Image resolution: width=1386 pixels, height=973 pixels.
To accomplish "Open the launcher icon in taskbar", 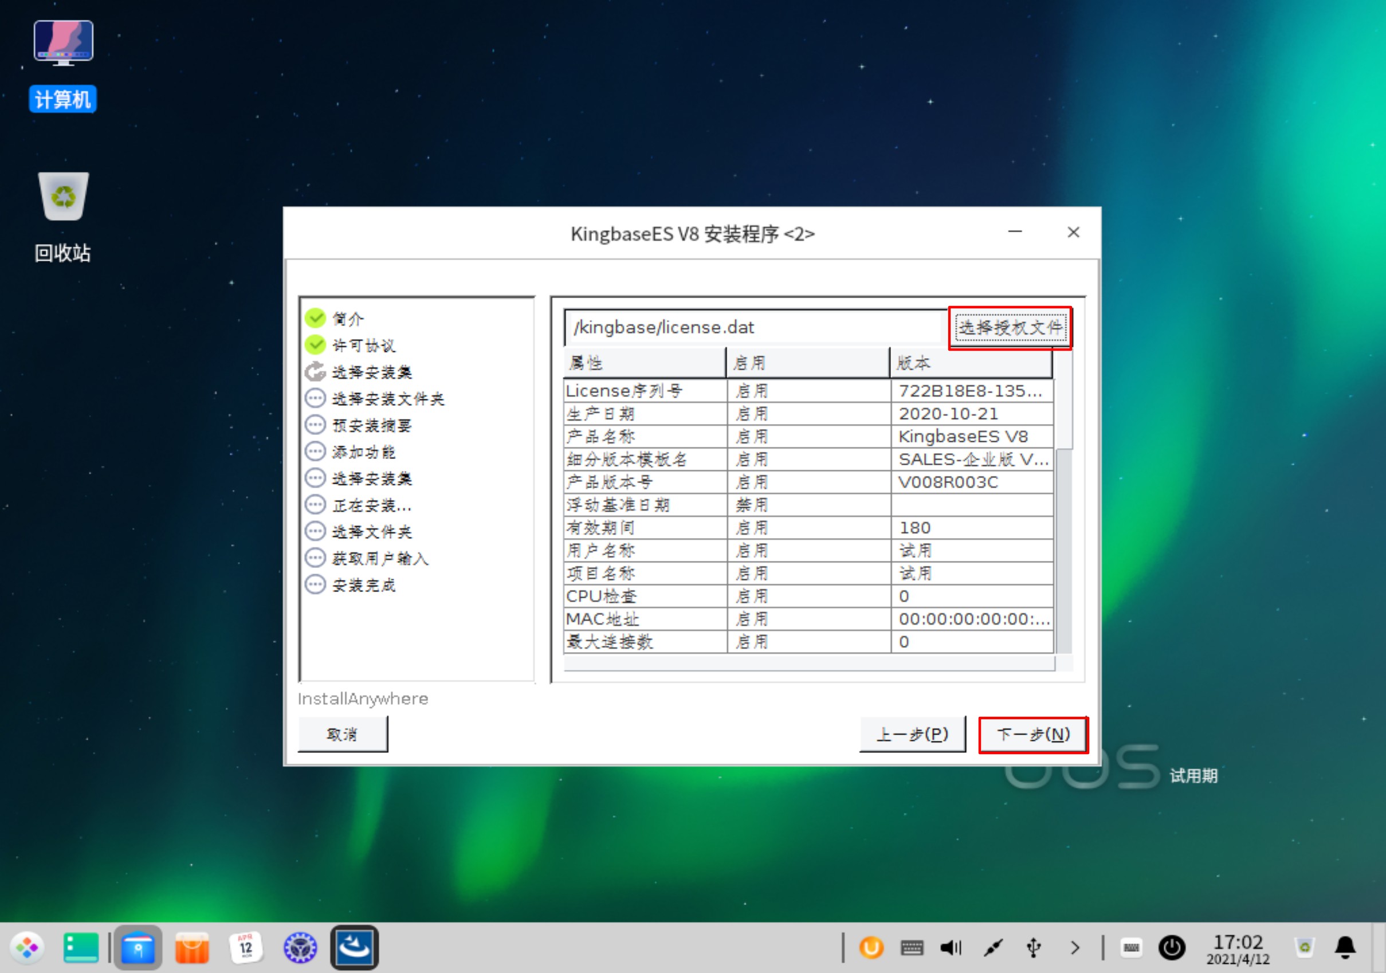I will tap(26, 948).
